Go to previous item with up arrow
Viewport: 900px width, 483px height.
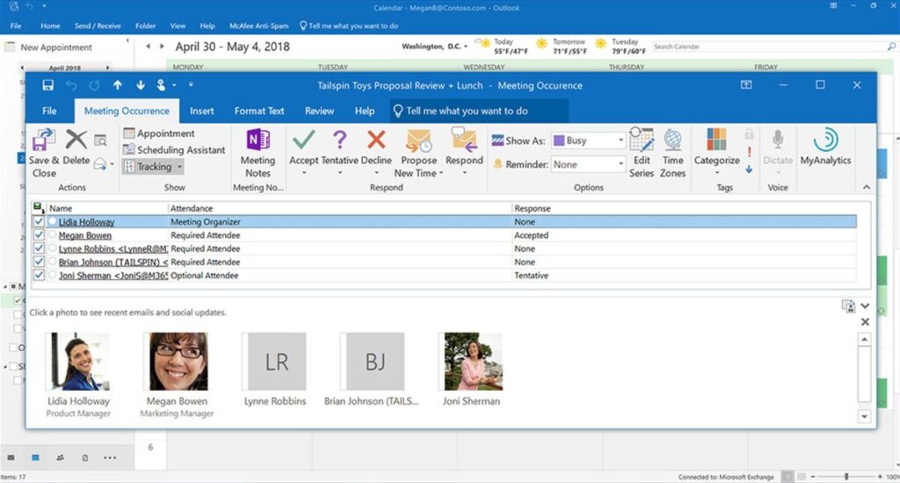pyautogui.click(x=117, y=85)
